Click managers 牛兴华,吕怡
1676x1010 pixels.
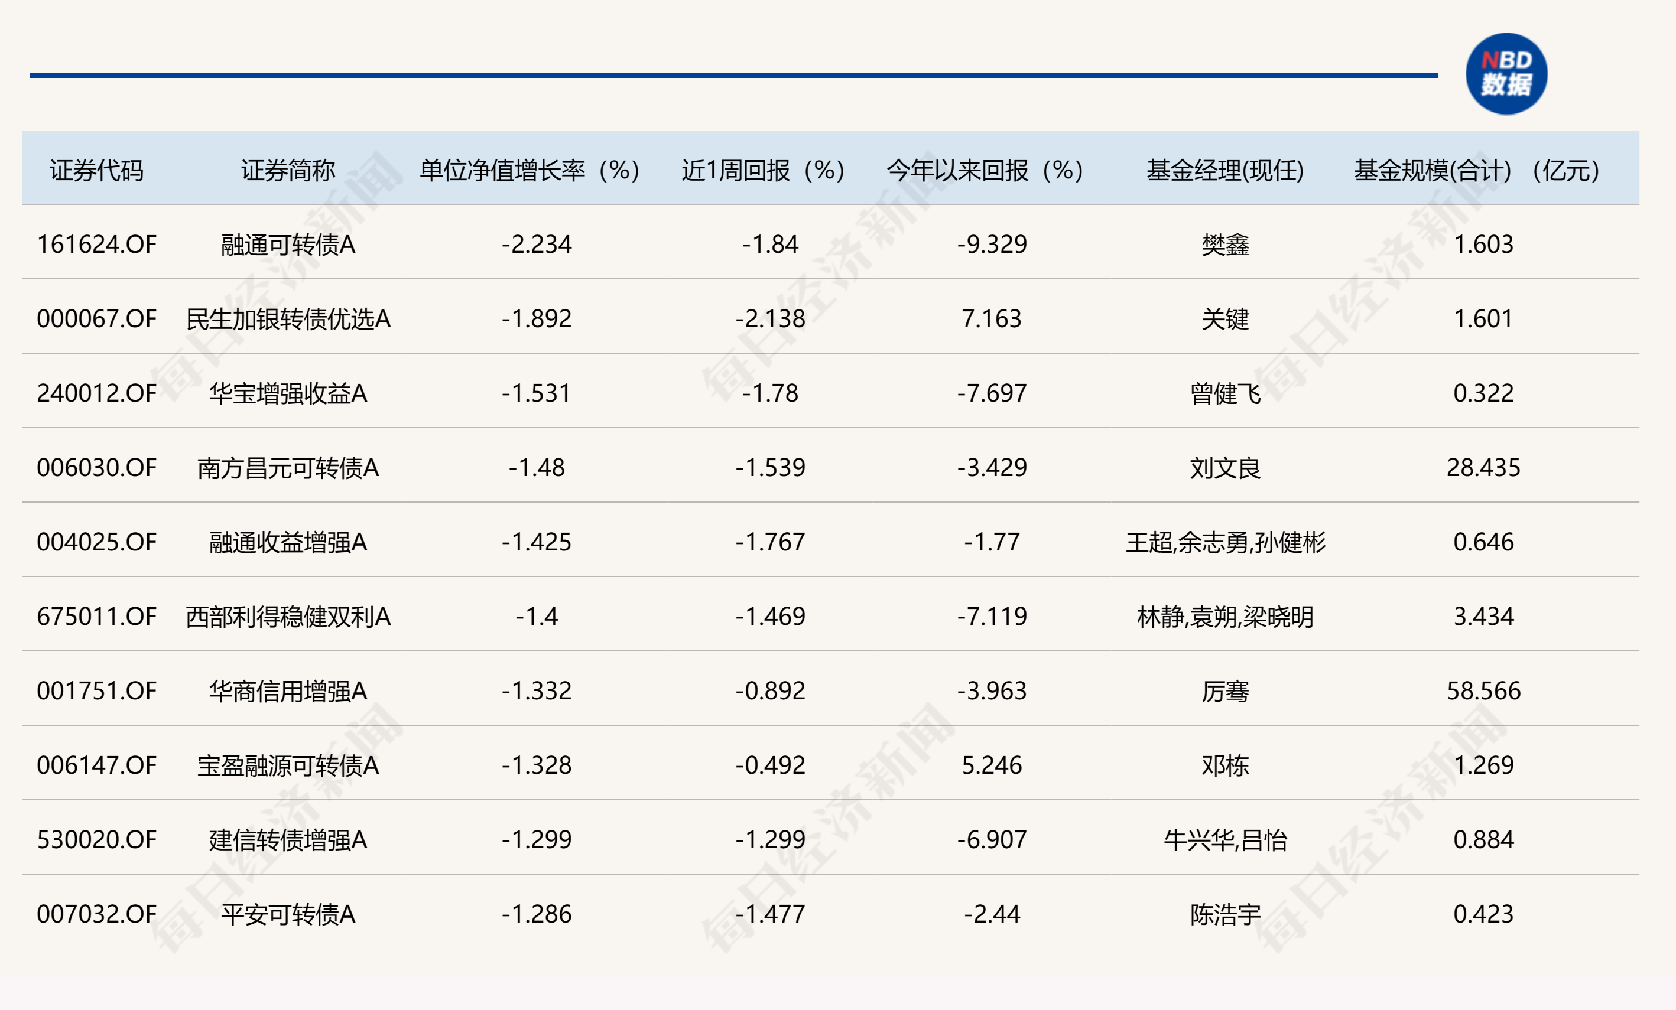1225,839
